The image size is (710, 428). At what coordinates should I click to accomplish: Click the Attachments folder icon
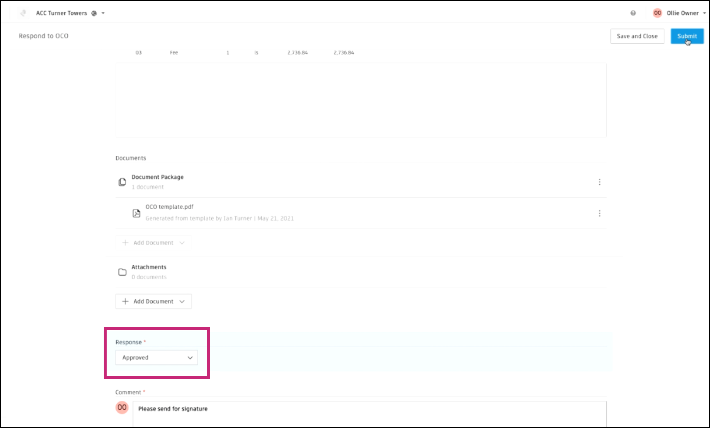coord(122,272)
